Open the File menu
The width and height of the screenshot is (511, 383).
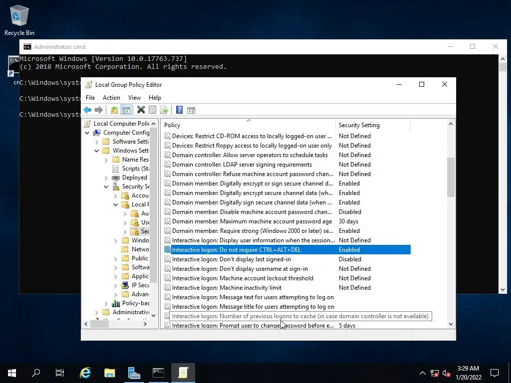click(x=90, y=98)
